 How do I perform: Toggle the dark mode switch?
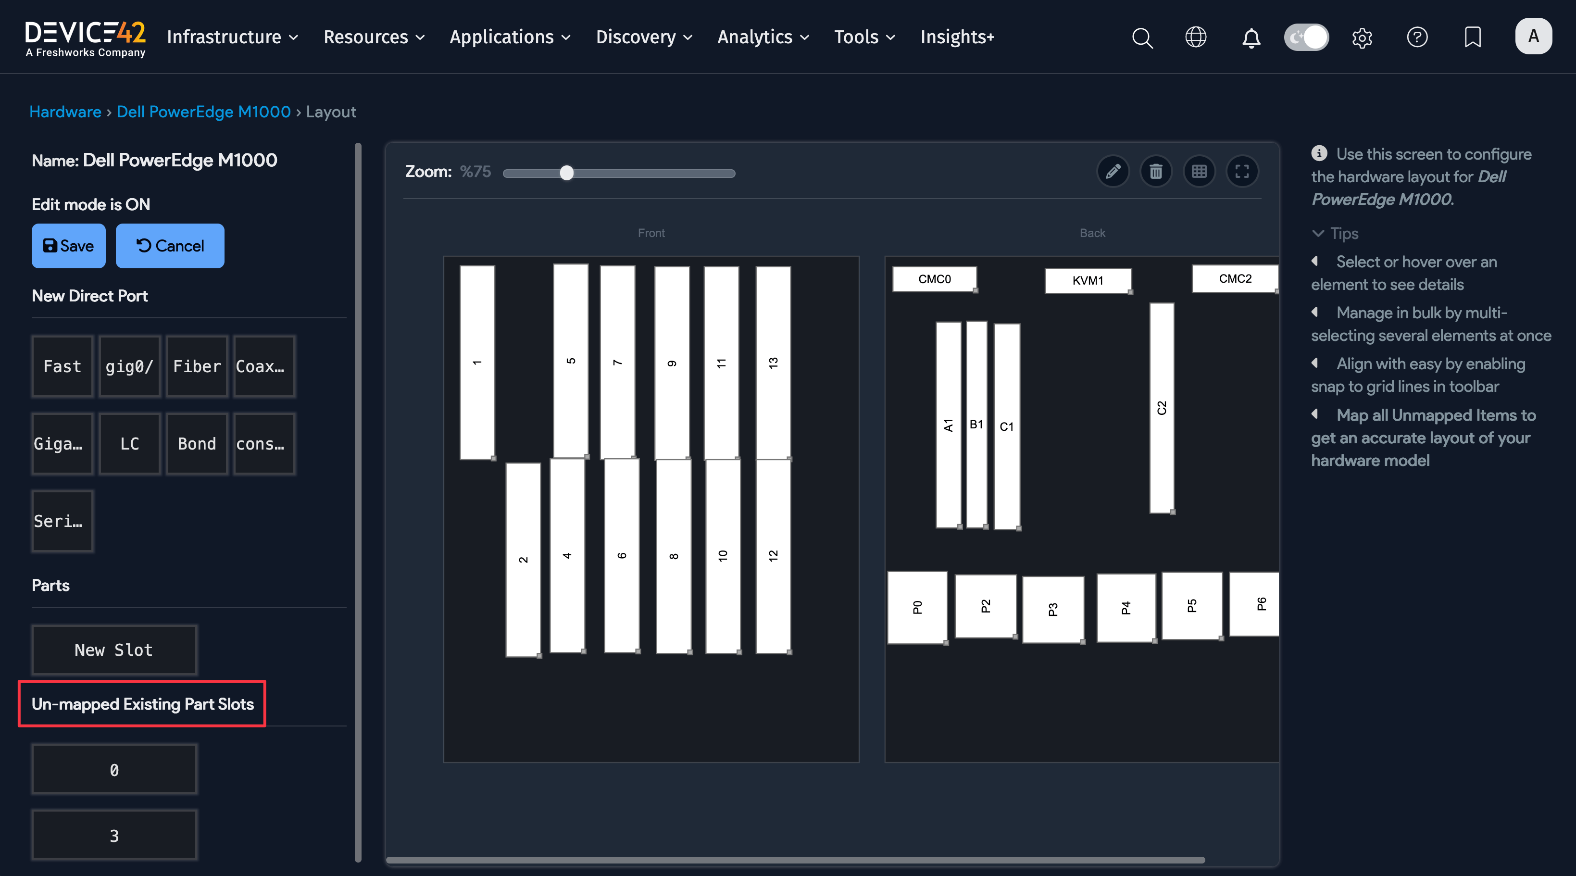coord(1306,38)
